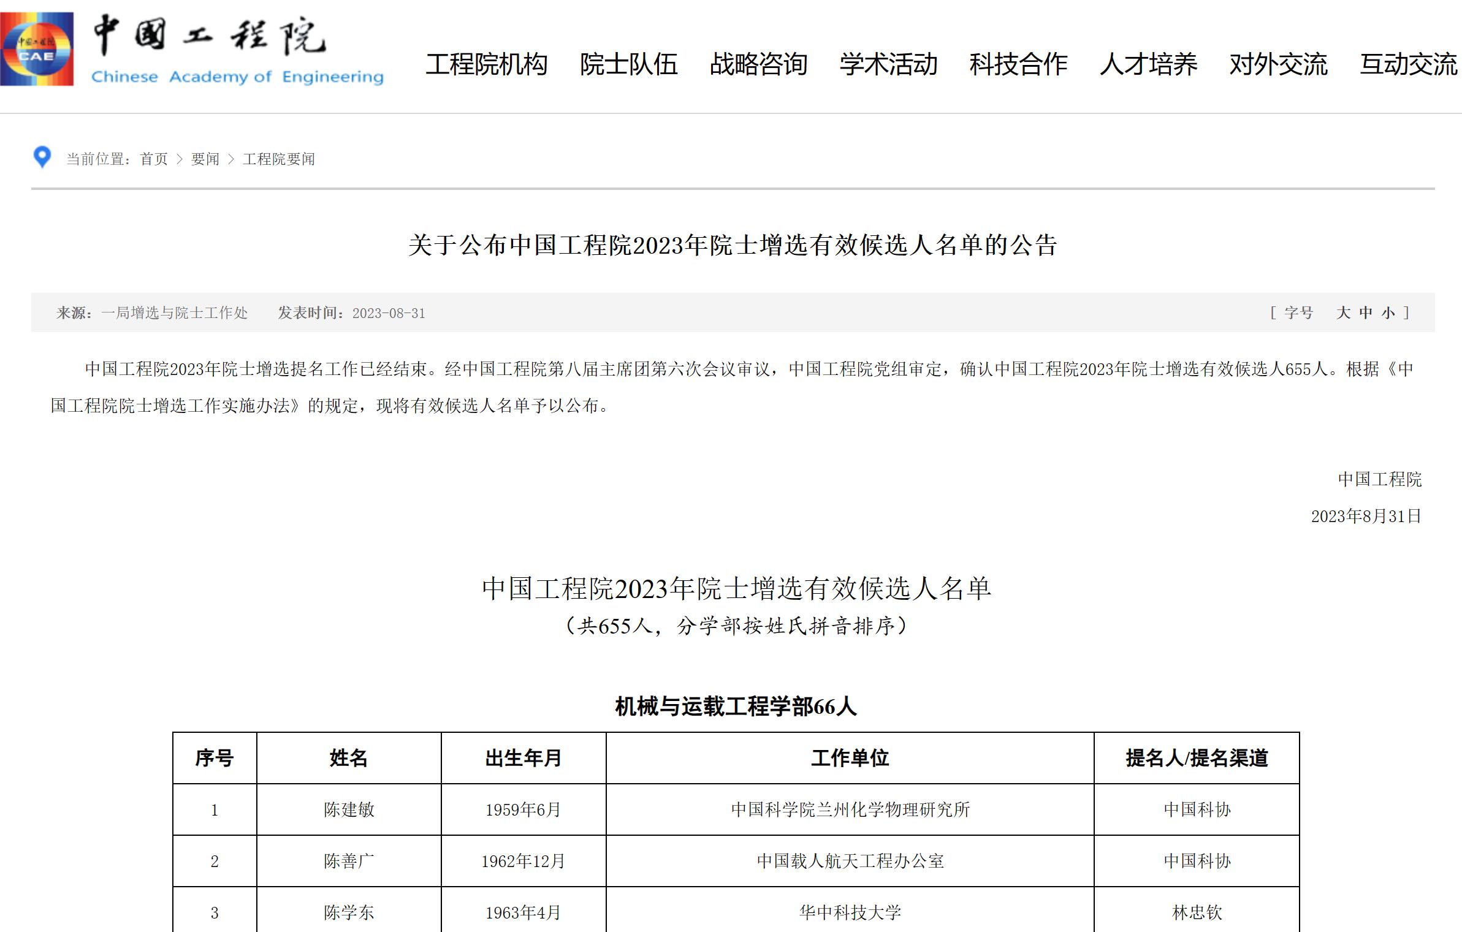Open the 战略咨询 menu
Viewport: 1462px width, 932px height.
click(x=759, y=64)
